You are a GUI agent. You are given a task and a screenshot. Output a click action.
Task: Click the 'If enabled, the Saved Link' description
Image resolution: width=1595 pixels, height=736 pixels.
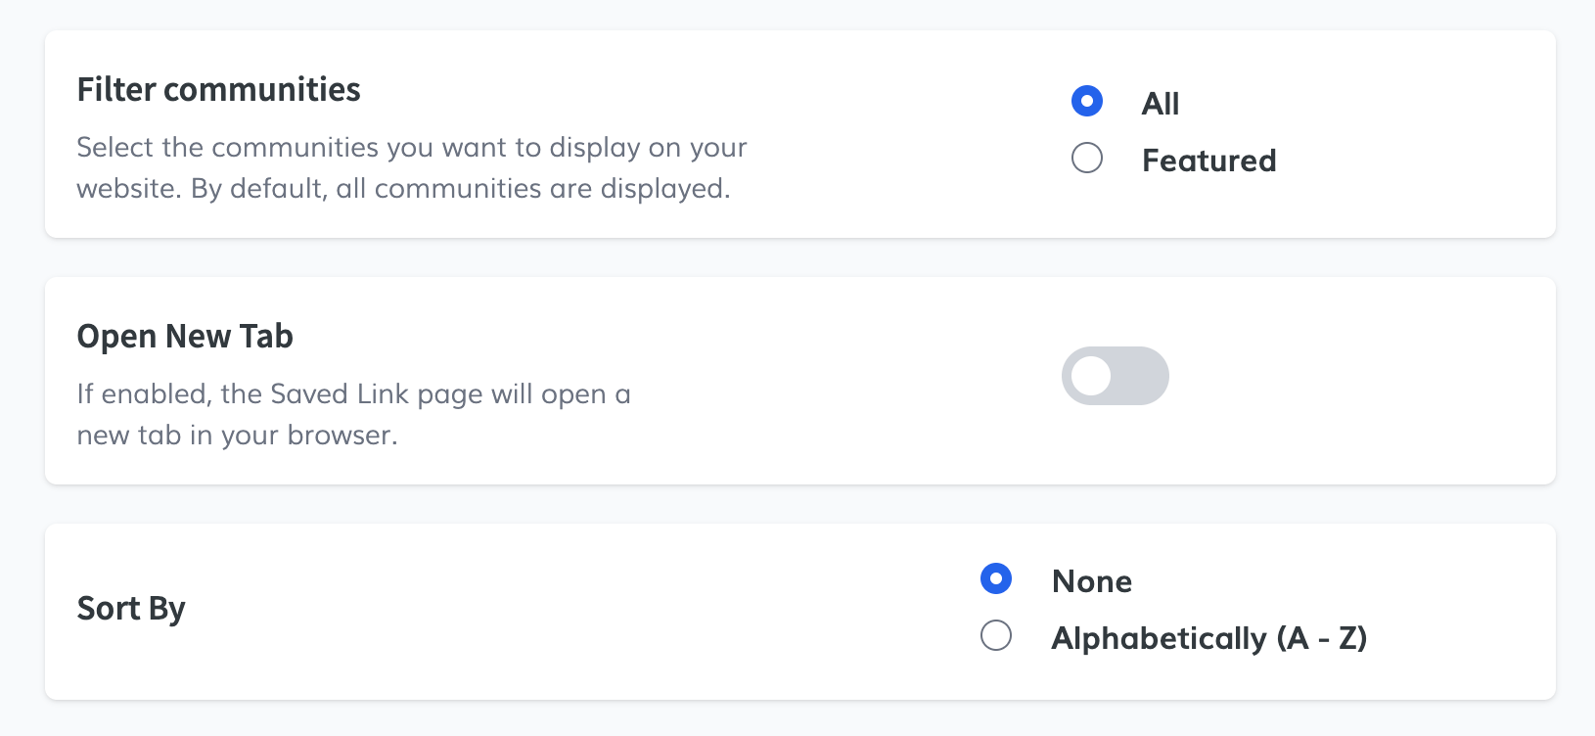pyautogui.click(x=353, y=394)
